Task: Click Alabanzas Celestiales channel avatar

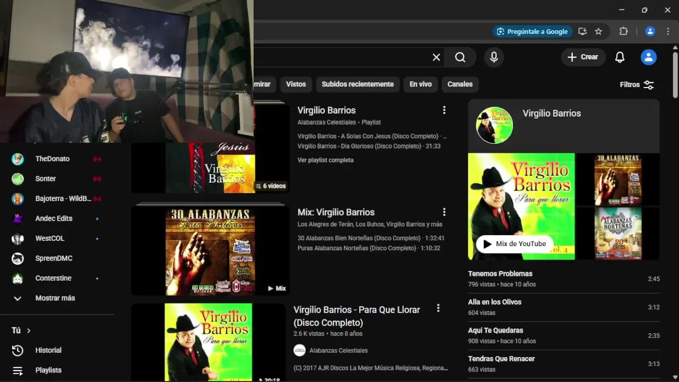Action: pos(300,350)
